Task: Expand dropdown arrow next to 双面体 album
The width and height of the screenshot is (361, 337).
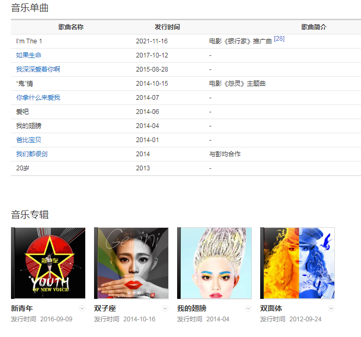Action: (331, 308)
